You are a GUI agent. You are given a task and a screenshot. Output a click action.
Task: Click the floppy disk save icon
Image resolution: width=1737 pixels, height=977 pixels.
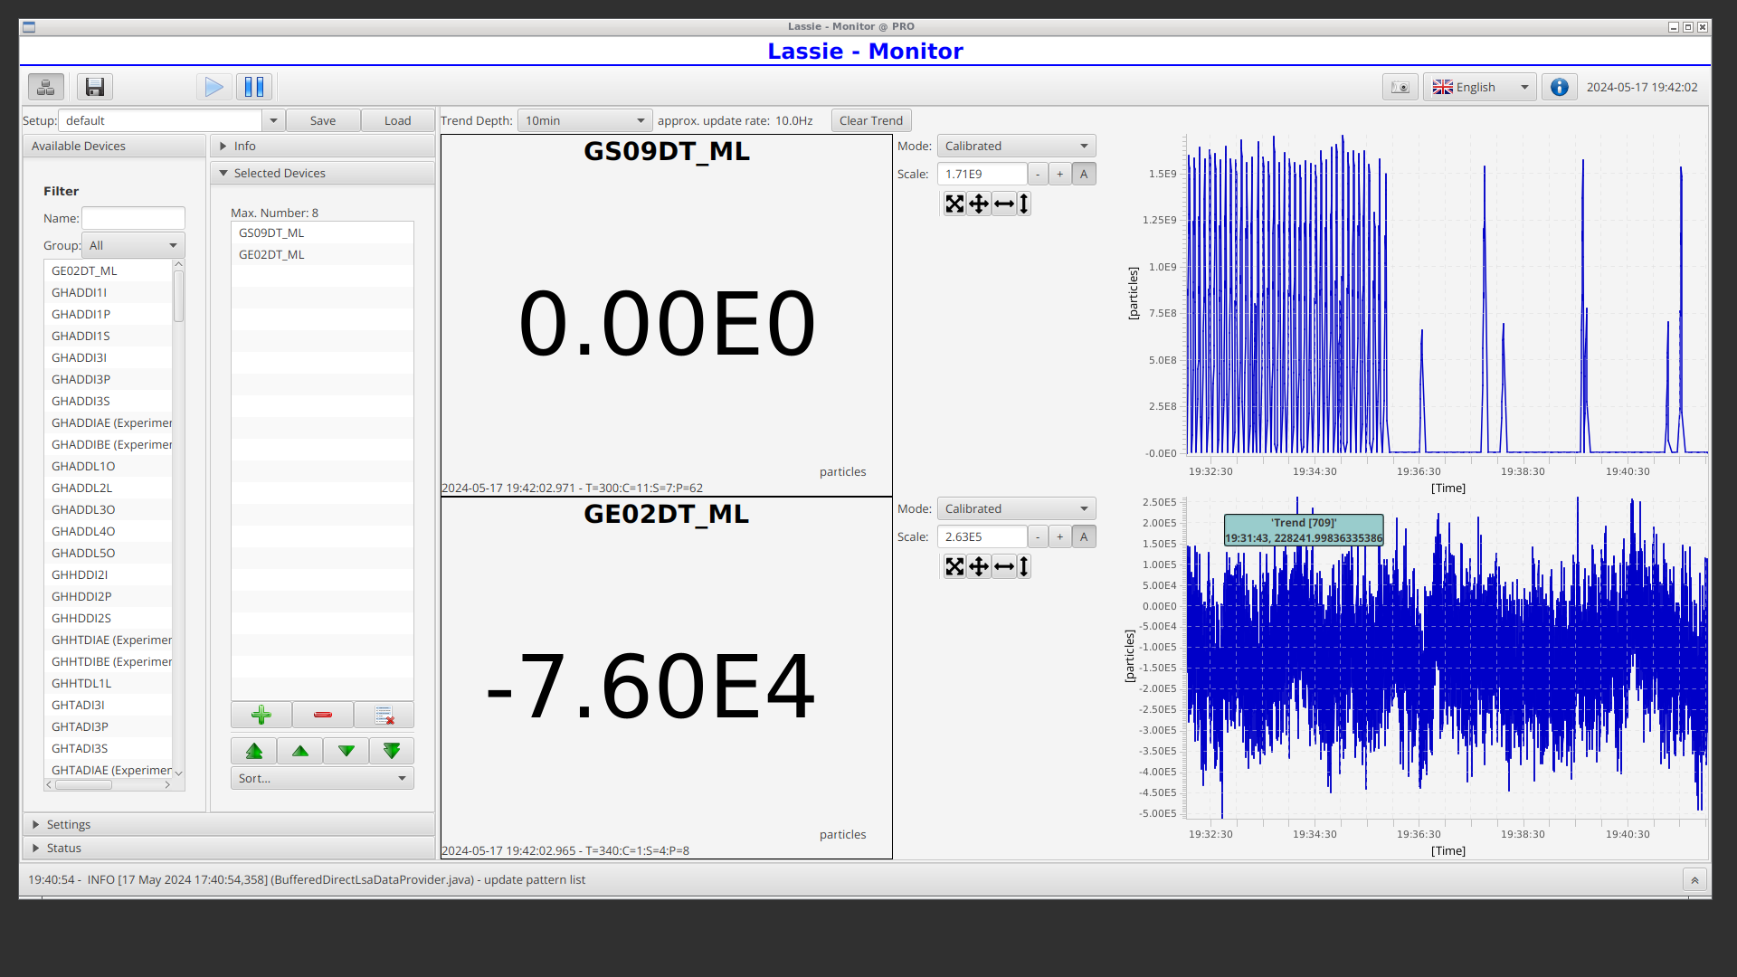(x=94, y=87)
